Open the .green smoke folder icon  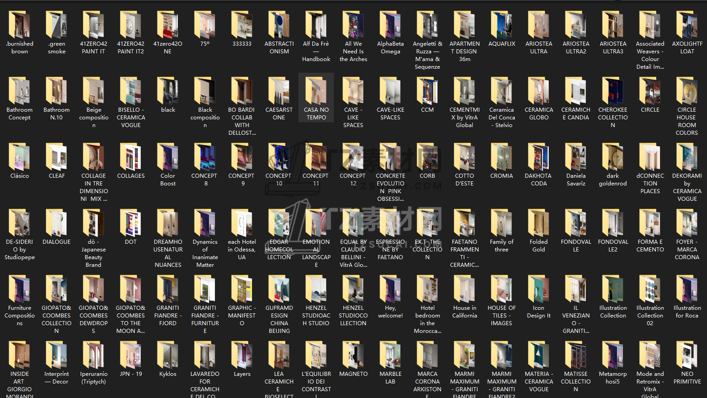coord(57,25)
